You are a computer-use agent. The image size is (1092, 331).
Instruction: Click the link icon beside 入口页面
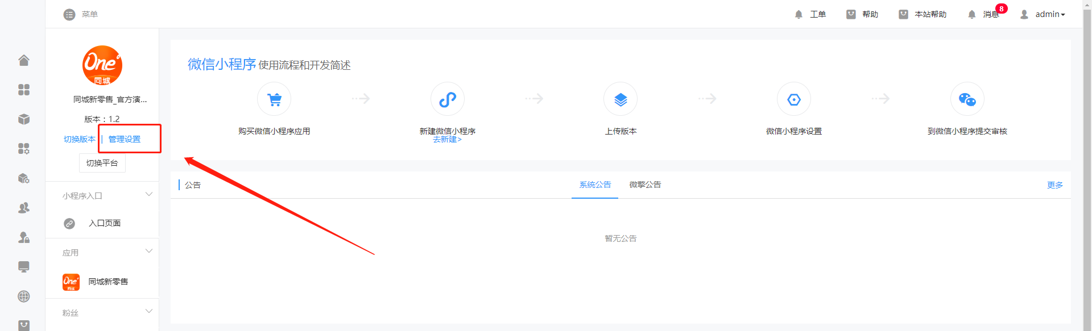coord(69,224)
